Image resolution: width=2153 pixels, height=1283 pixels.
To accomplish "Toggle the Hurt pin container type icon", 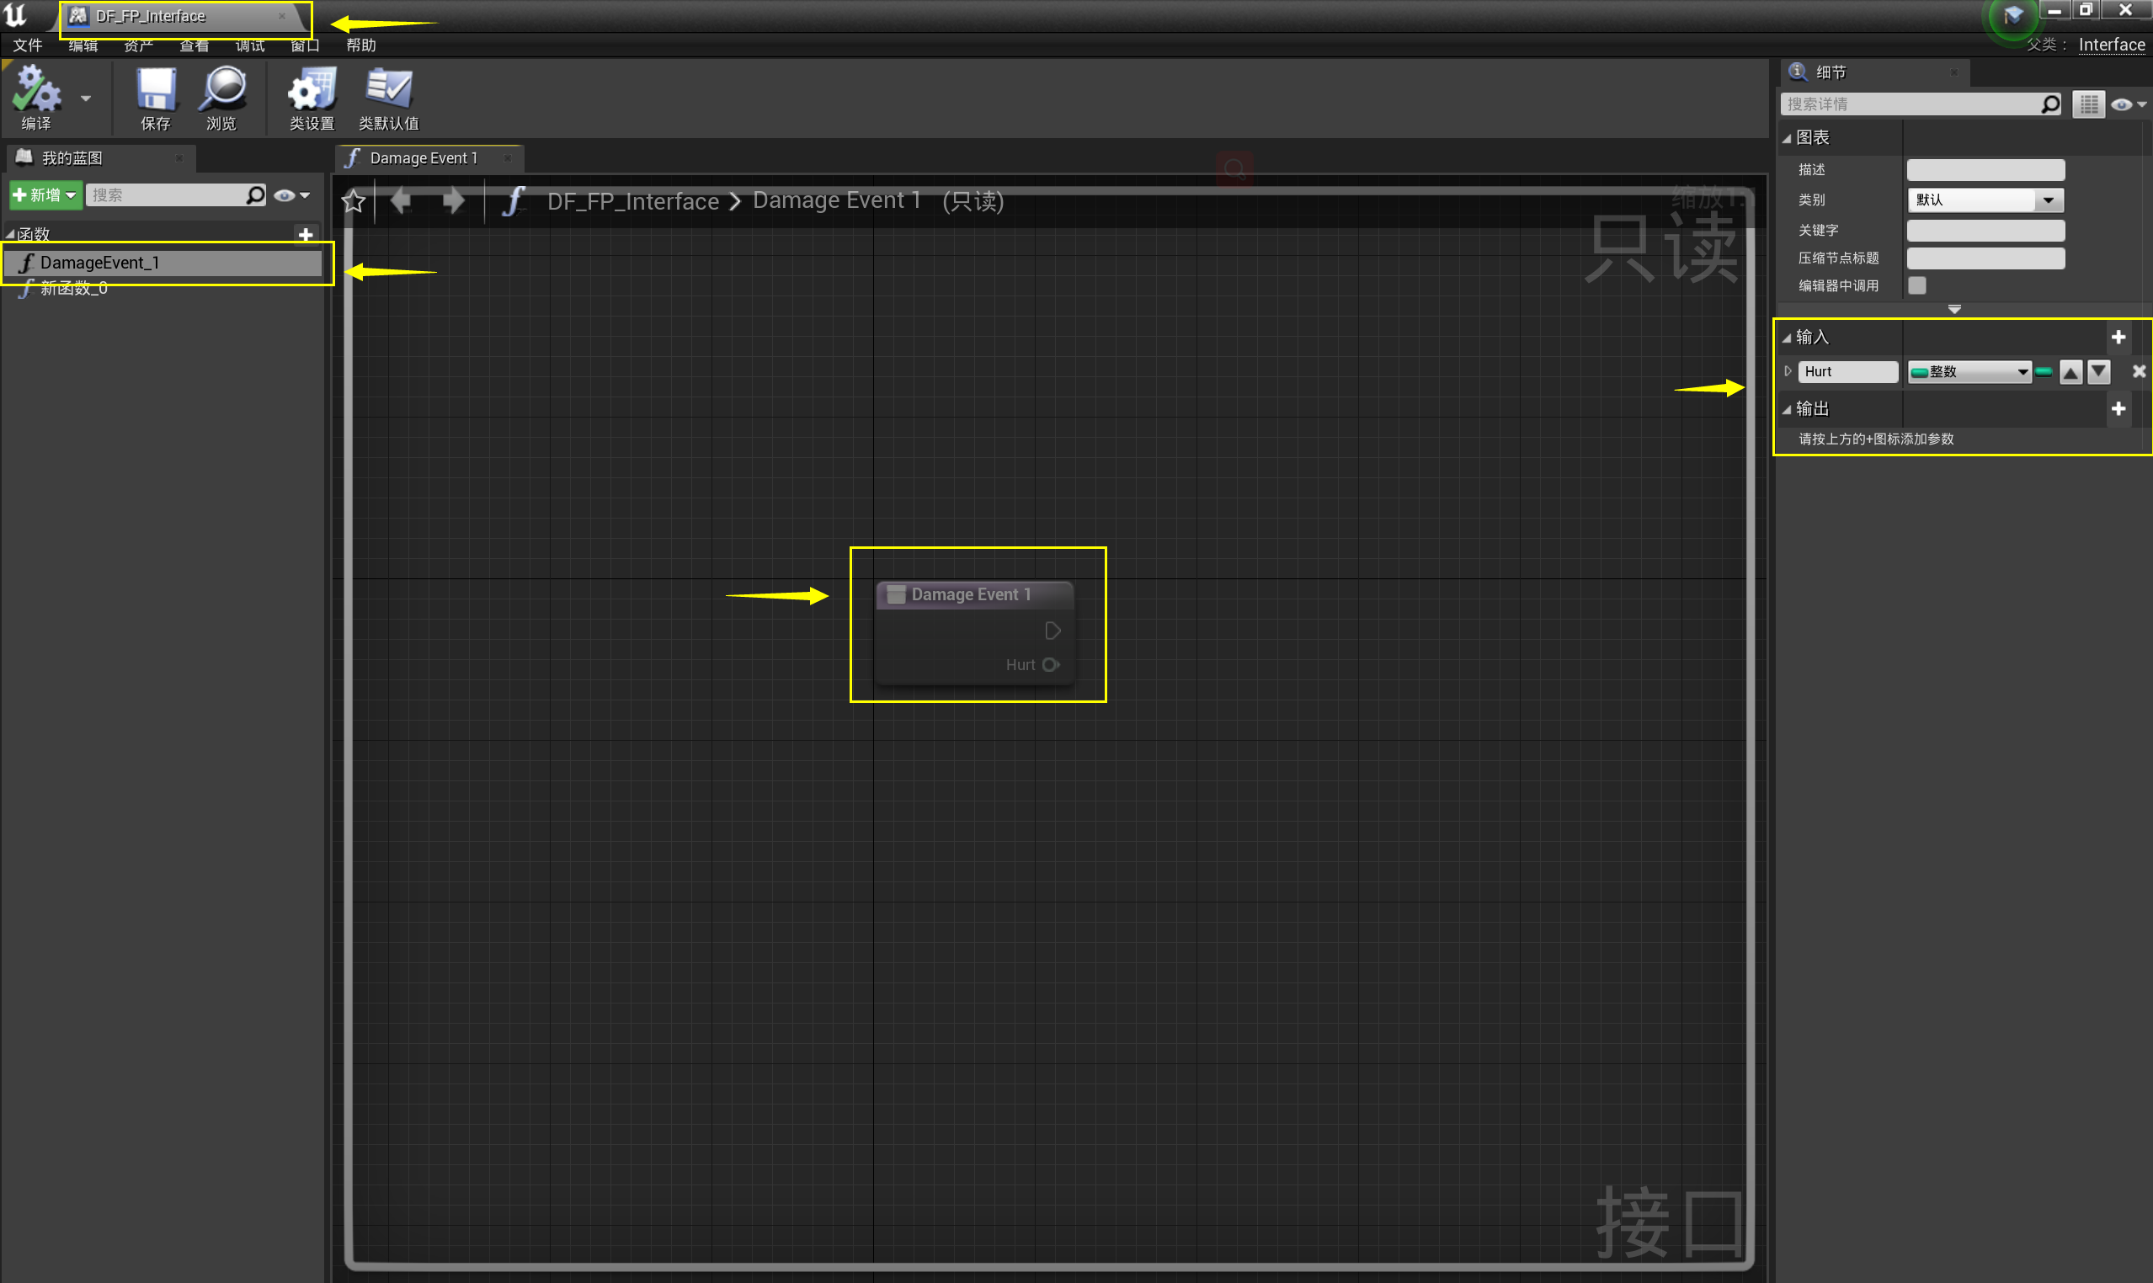I will point(2044,372).
